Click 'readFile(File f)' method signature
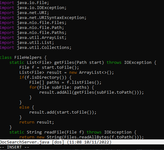The width and height of the screenshot is (164, 150). click(64, 132)
